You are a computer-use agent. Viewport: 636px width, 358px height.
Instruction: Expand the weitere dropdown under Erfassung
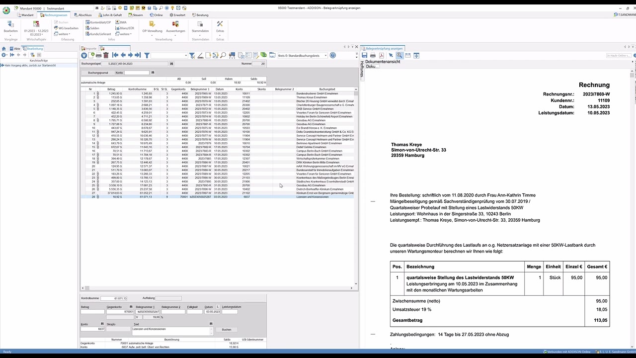coord(62,34)
